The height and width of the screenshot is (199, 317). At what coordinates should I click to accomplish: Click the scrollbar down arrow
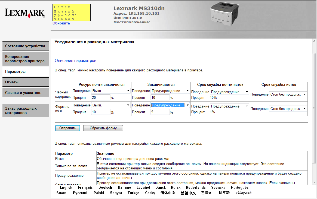coord(314,182)
